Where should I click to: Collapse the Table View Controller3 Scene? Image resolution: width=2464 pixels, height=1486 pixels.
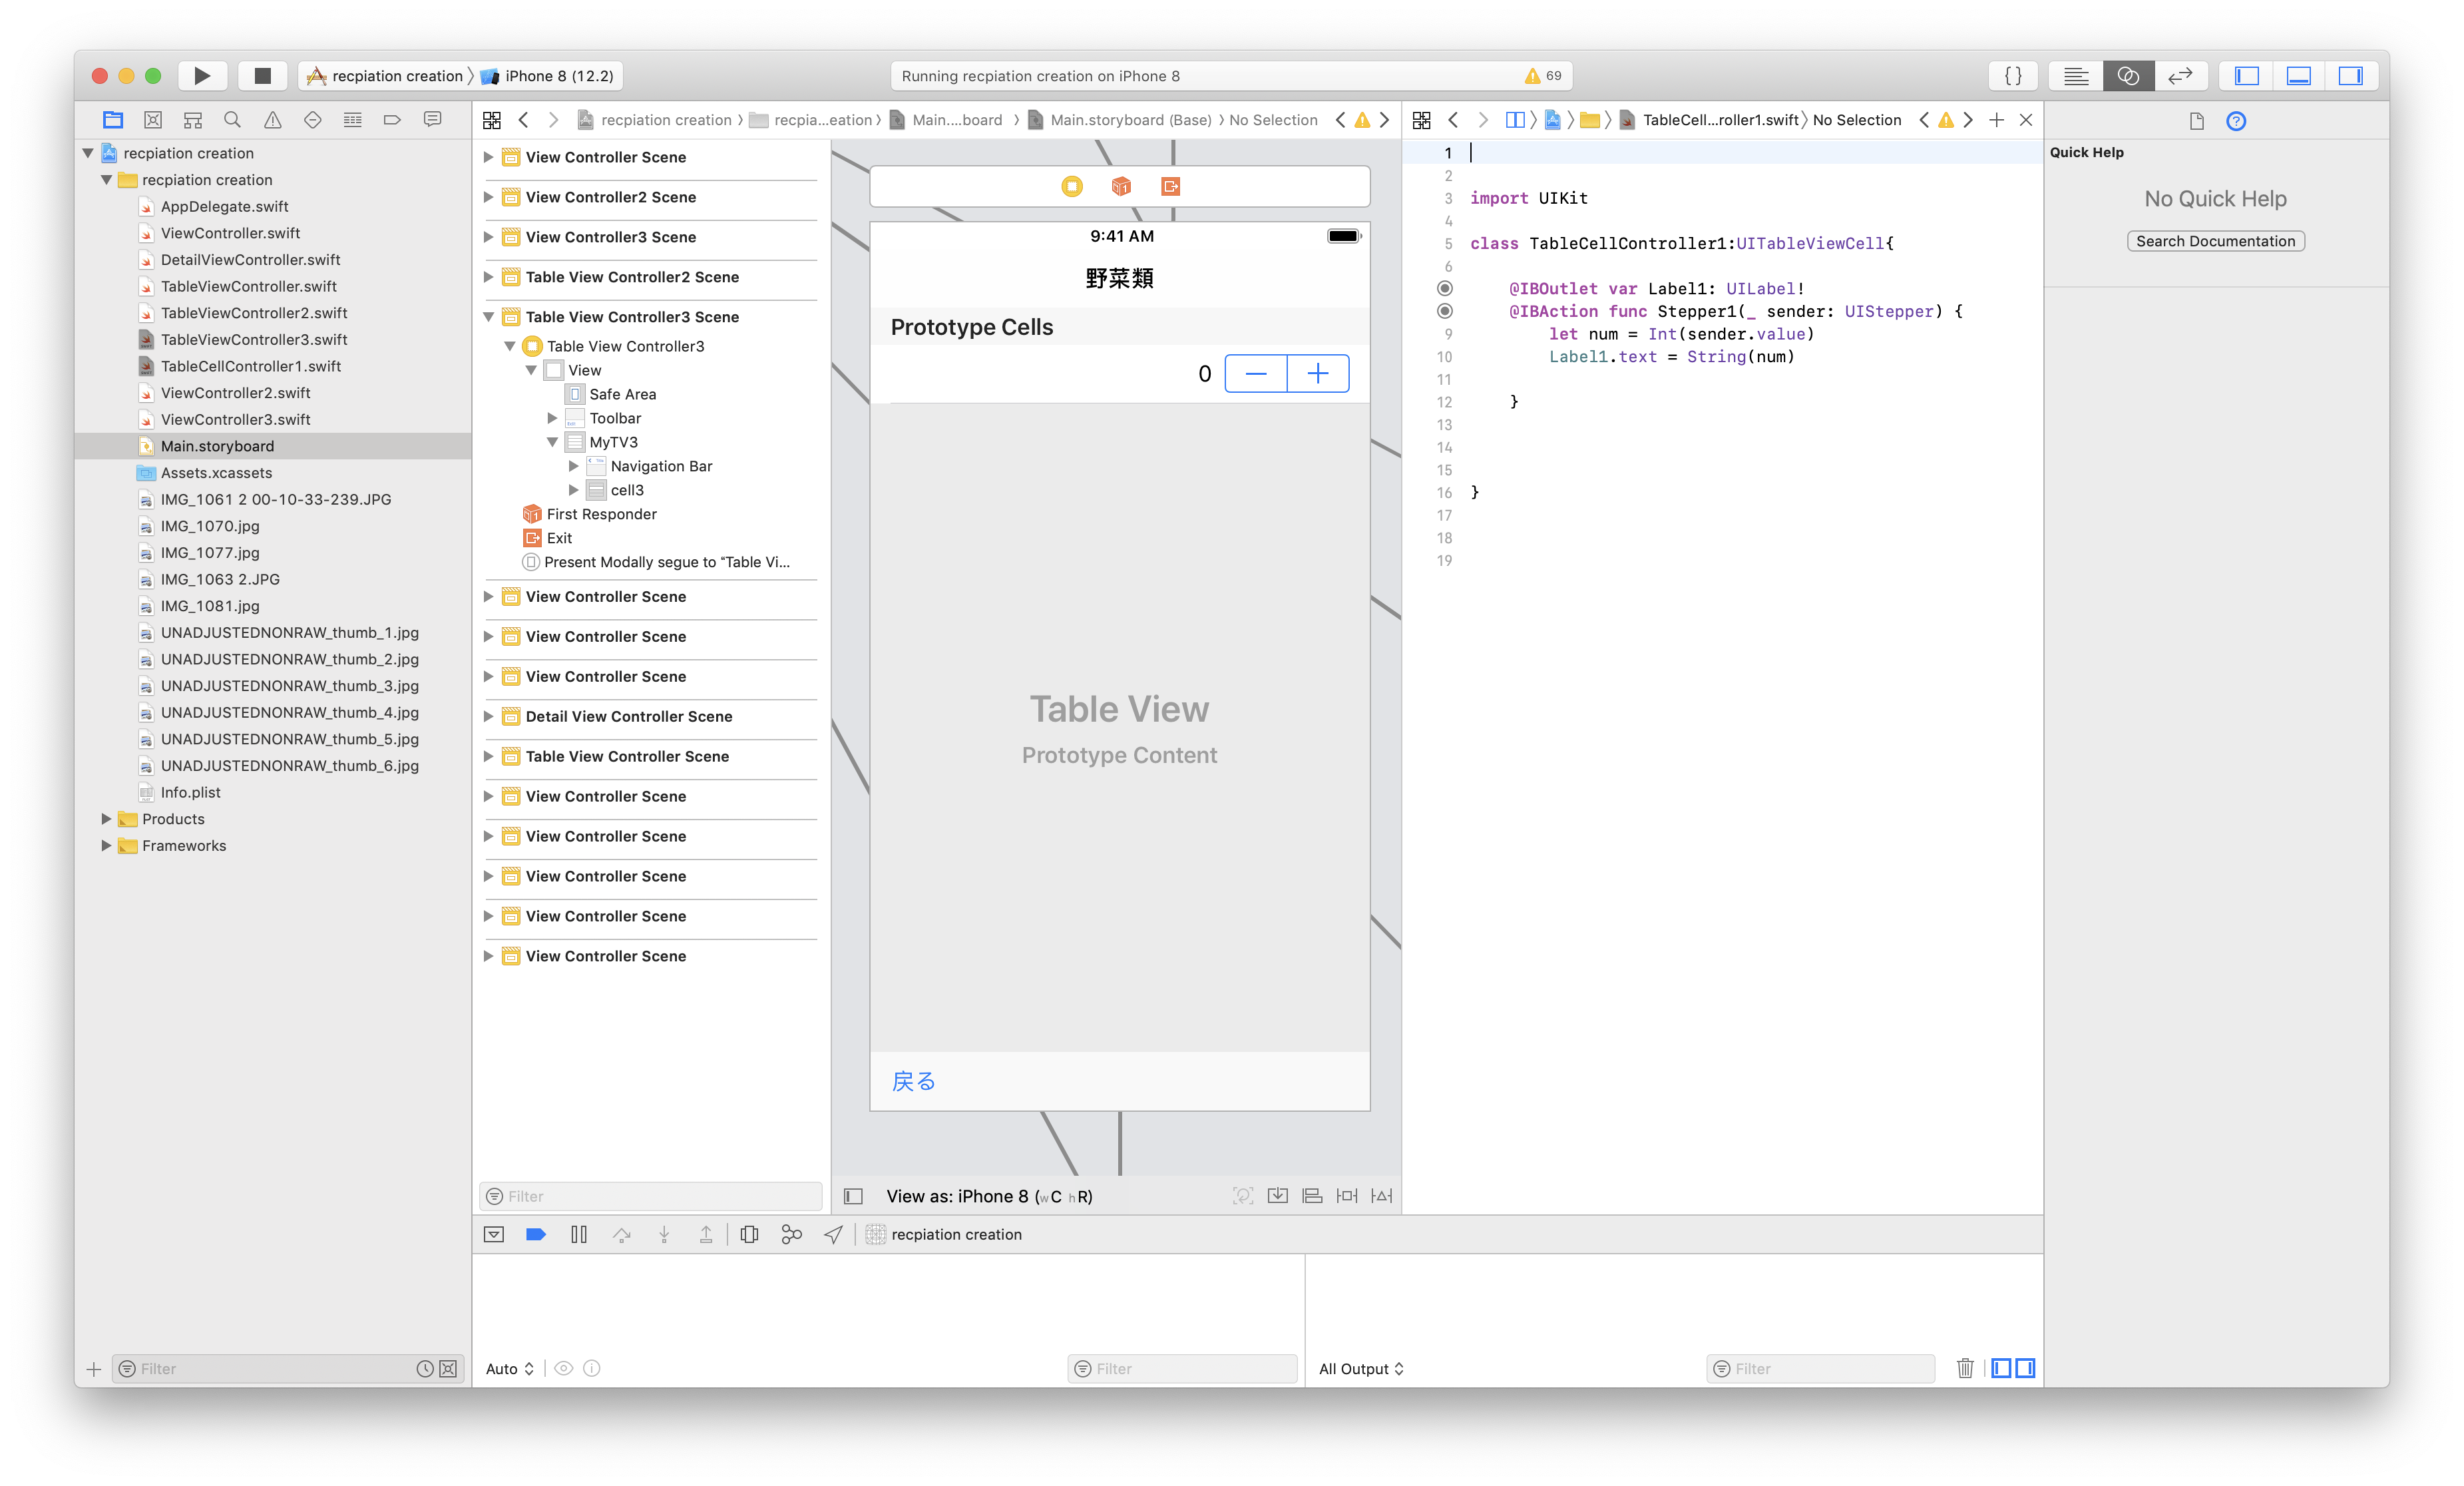pos(489,316)
